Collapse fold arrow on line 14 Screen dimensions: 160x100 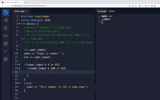(19, 68)
